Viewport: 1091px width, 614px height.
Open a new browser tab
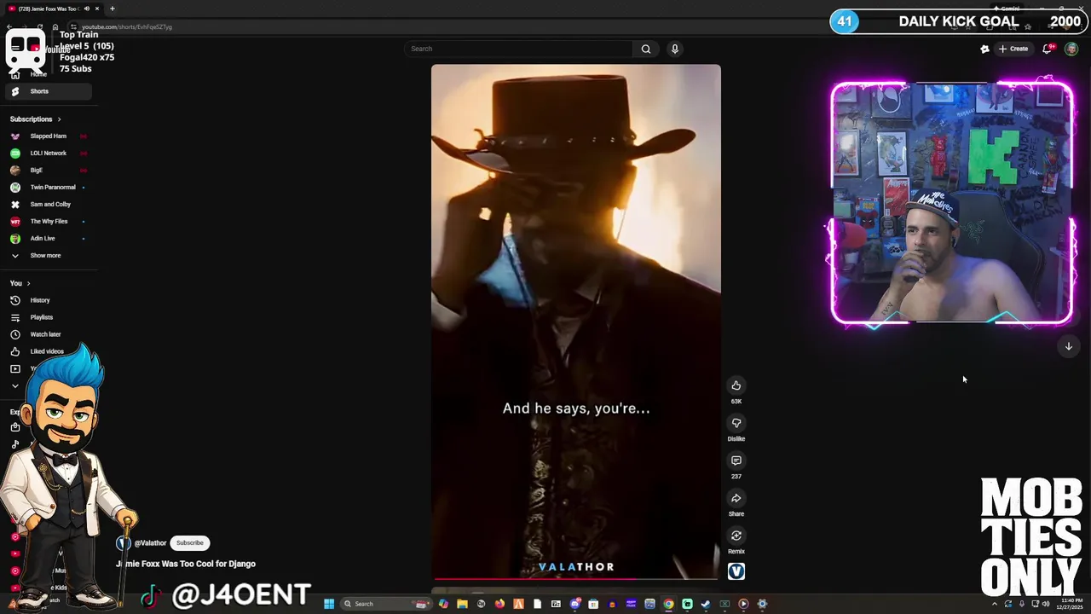click(113, 9)
